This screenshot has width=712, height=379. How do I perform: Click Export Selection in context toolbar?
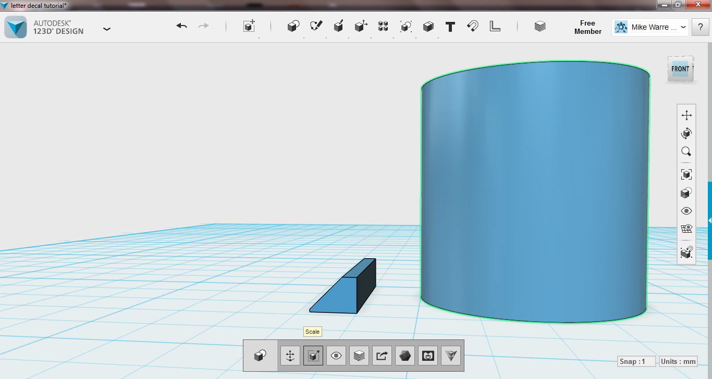pyautogui.click(x=382, y=356)
